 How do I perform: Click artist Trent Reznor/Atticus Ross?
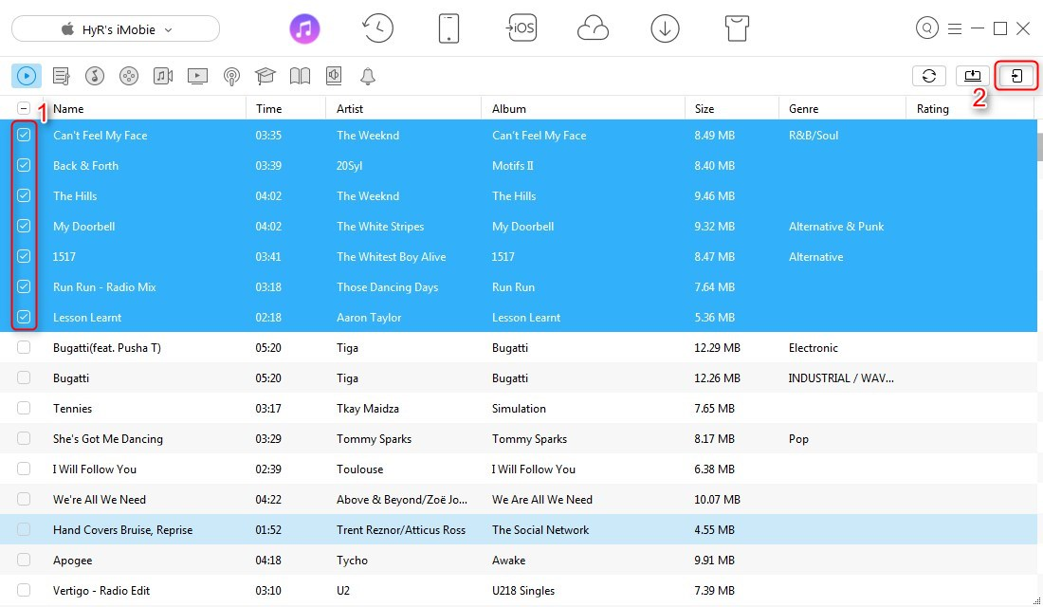pos(401,530)
